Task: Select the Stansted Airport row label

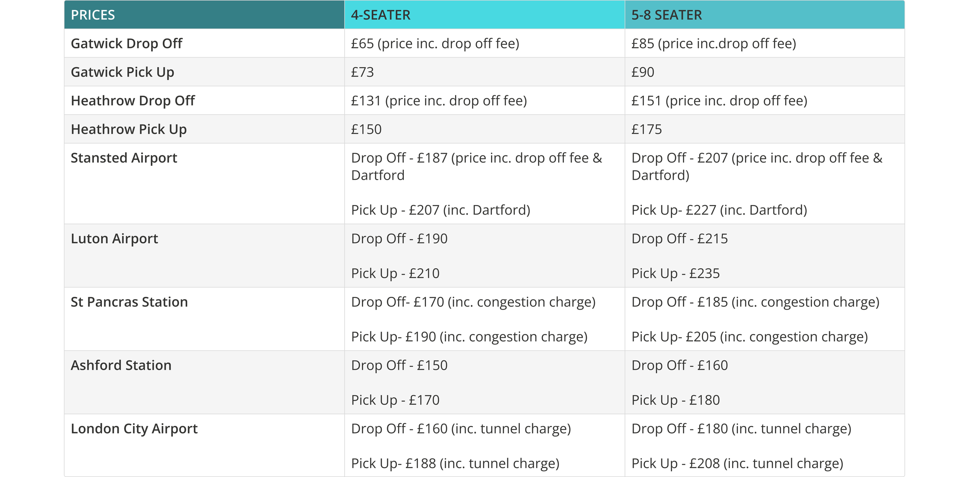Action: click(124, 158)
